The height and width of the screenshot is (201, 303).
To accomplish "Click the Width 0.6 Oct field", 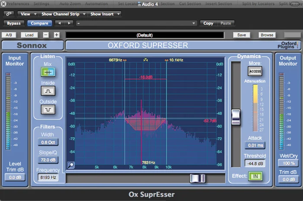I will pyautogui.click(x=48, y=142).
